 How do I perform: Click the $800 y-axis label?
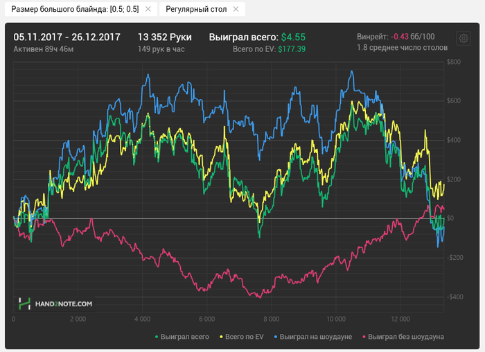(454, 62)
